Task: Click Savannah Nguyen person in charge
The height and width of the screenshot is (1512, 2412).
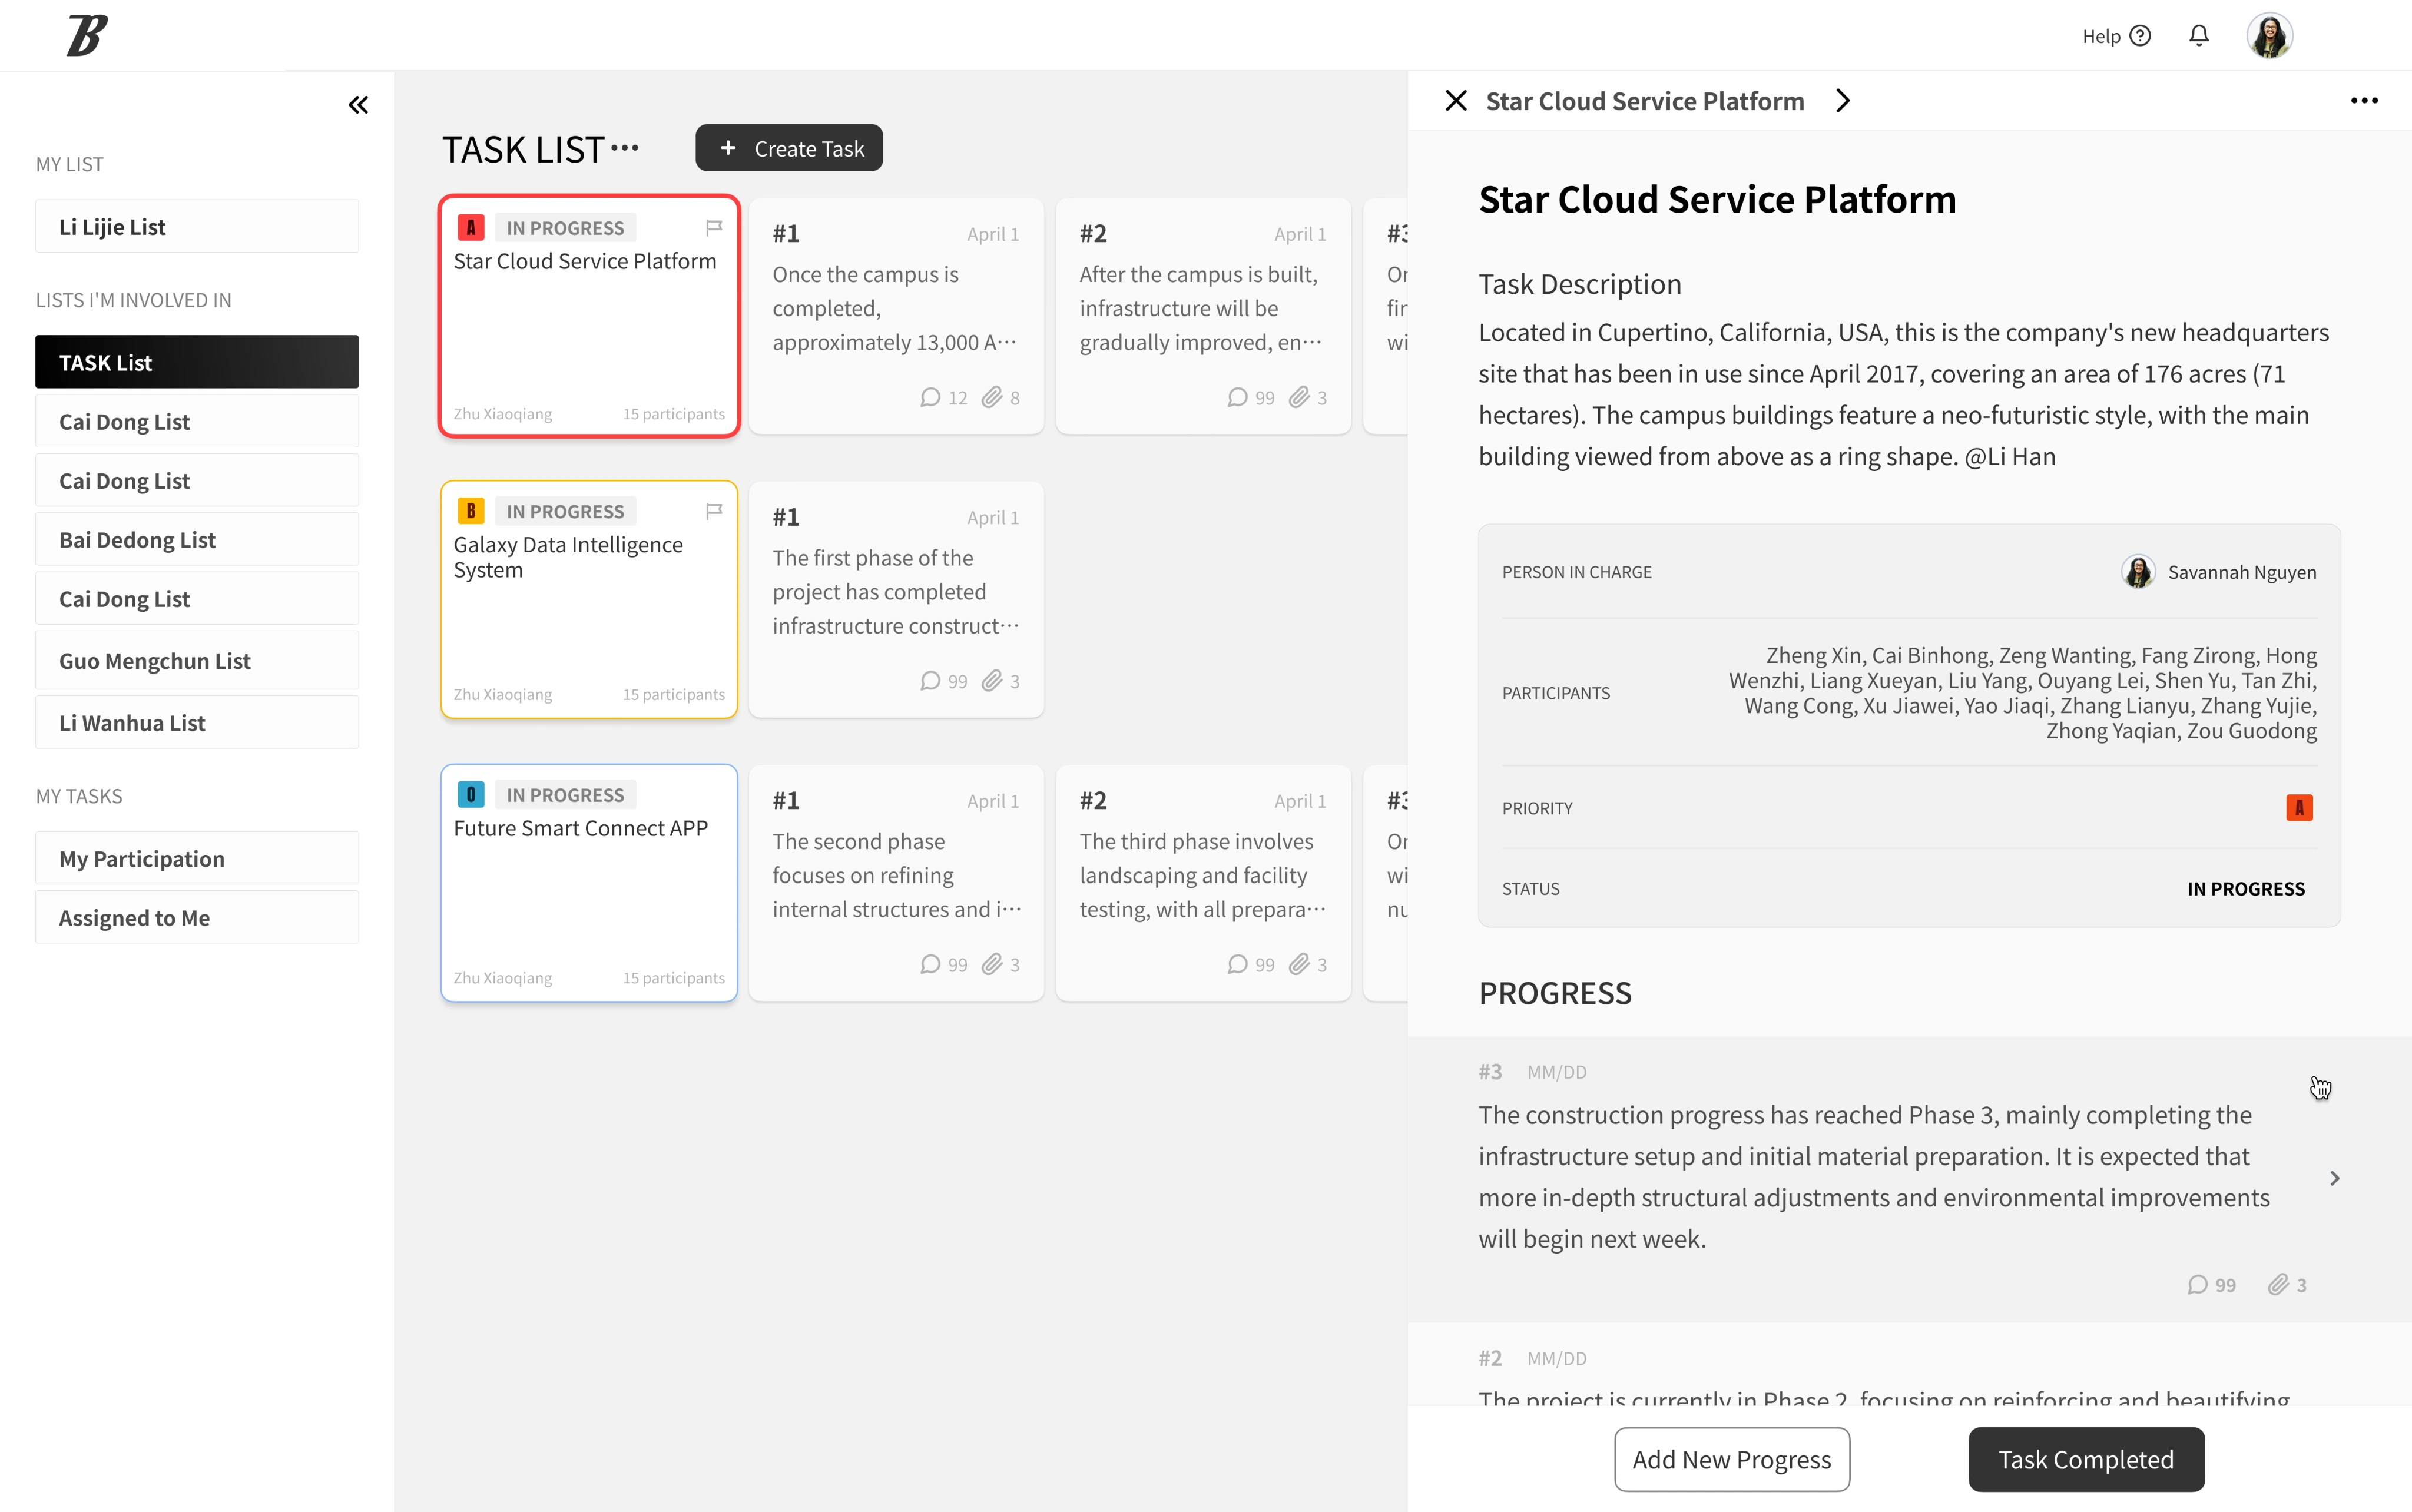Action: [x=2218, y=572]
